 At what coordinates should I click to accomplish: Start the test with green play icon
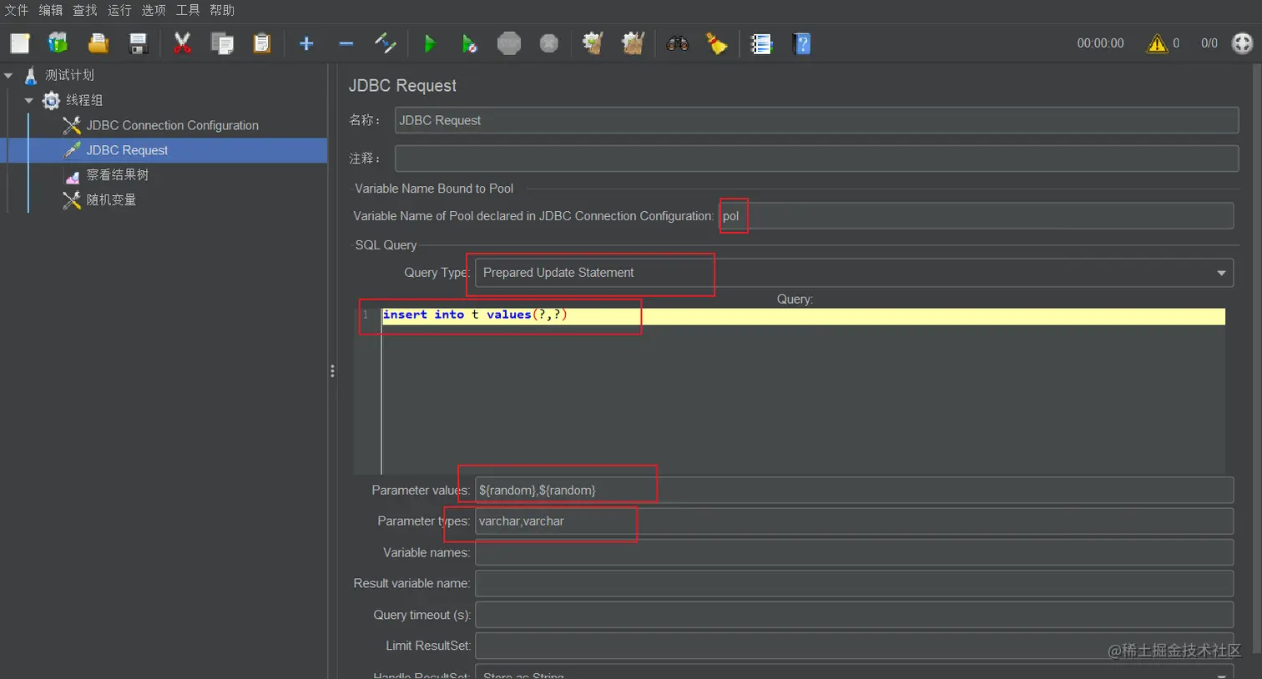(430, 43)
